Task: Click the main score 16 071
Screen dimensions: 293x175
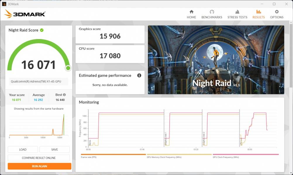Action: [39, 65]
